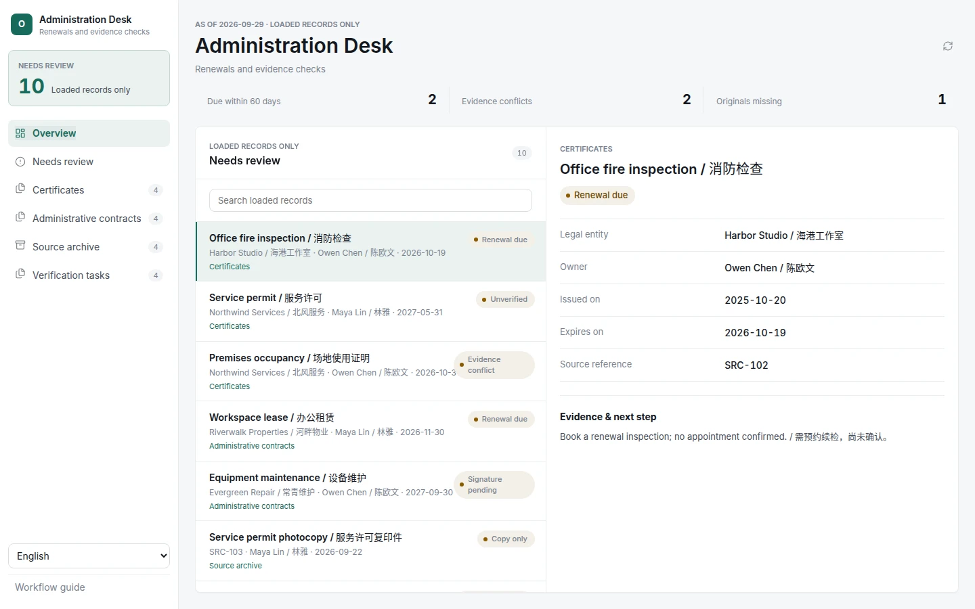
Task: Open the Overview section
Action: tap(89, 133)
